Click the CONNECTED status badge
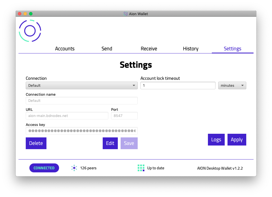 [44, 168]
